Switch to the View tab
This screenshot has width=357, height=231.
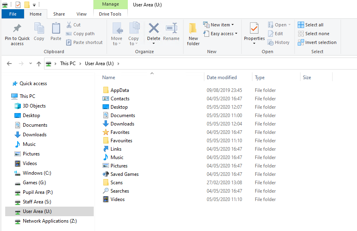pos(81,14)
